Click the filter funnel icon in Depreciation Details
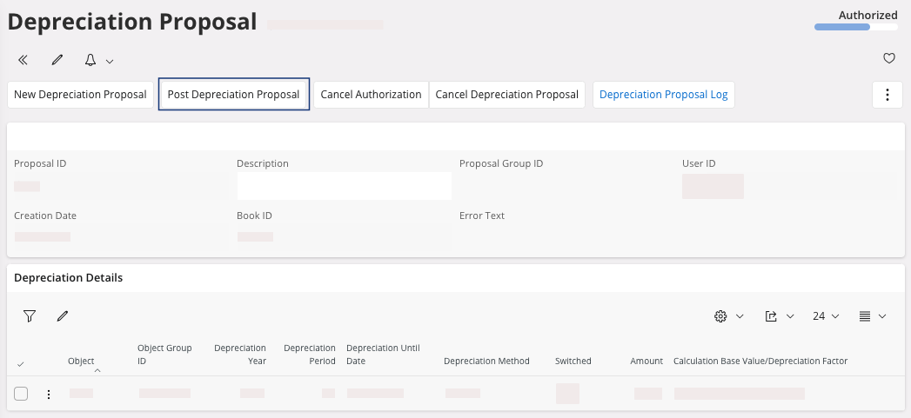The height and width of the screenshot is (418, 911). pyautogui.click(x=30, y=316)
